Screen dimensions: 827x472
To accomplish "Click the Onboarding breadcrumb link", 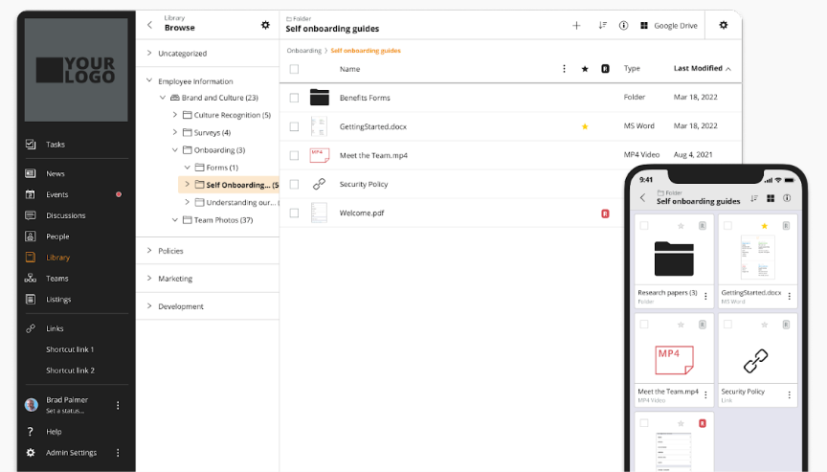I will [303, 50].
